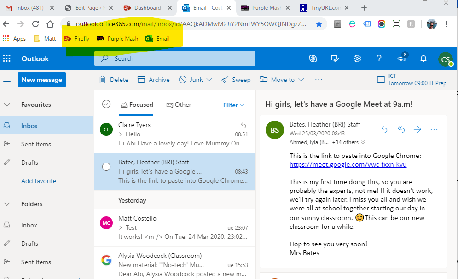Open the Email bookmark

click(x=158, y=39)
